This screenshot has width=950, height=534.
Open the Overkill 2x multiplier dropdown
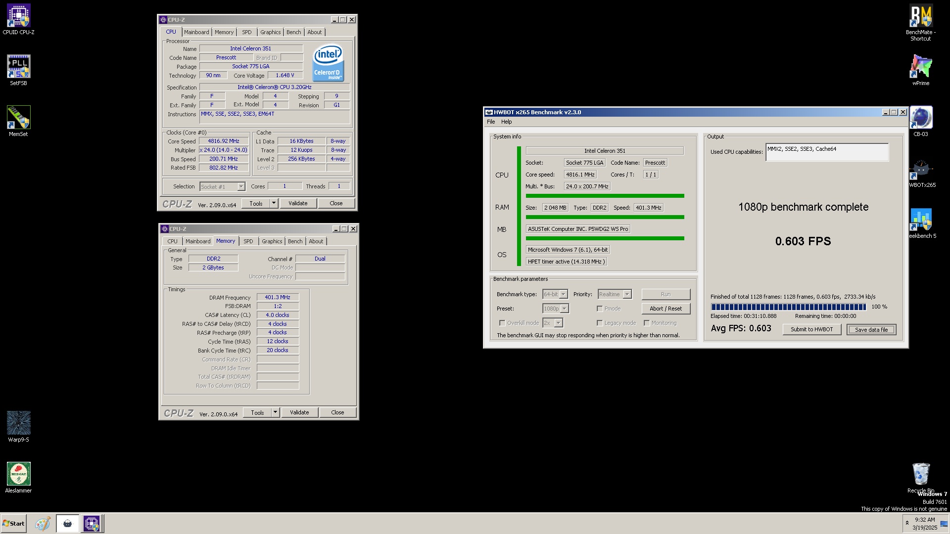click(x=558, y=323)
